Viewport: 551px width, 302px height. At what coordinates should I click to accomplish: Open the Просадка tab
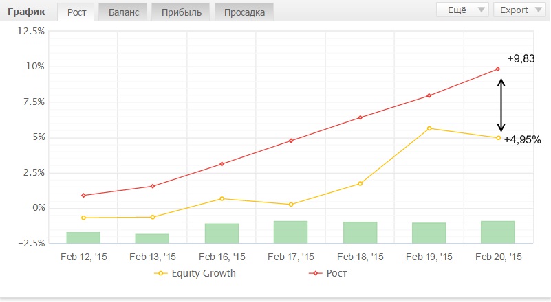point(244,12)
